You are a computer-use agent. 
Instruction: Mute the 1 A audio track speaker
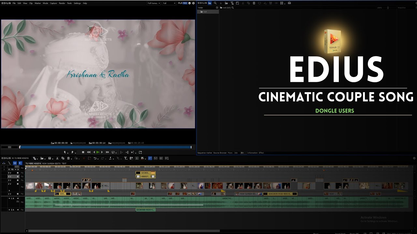(18, 198)
